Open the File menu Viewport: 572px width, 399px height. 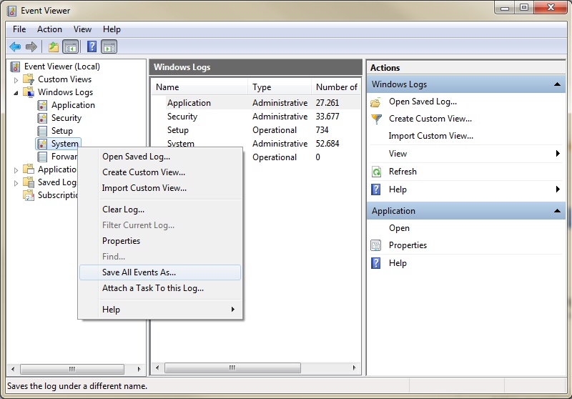click(19, 29)
